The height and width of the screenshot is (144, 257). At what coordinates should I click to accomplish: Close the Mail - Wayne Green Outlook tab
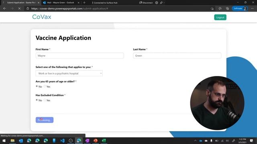pos(79,3)
